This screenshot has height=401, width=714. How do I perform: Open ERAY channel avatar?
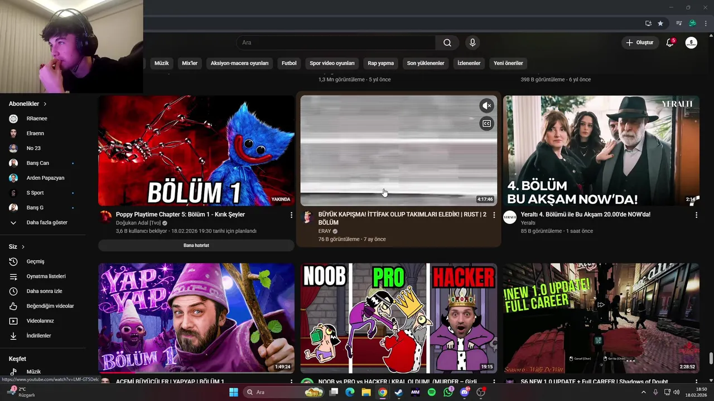[307, 217]
